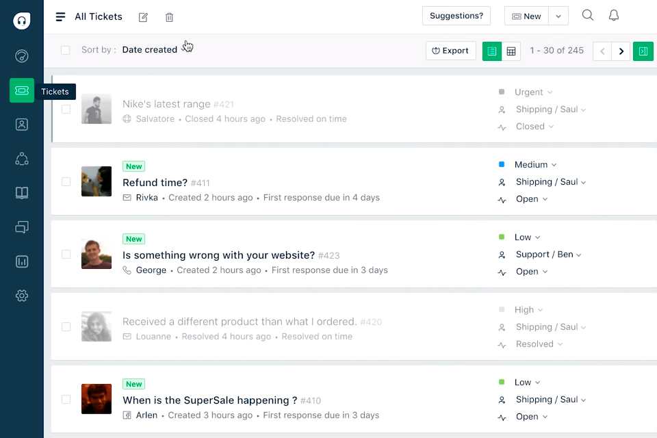Viewport: 657px width, 438px height.
Task: Click the delete trash icon in the toolbar
Action: [x=169, y=17]
